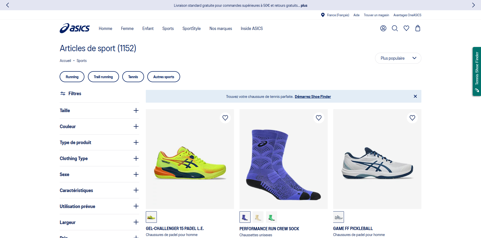Open the SportStyle menu
481x238 pixels.
[x=191, y=28]
